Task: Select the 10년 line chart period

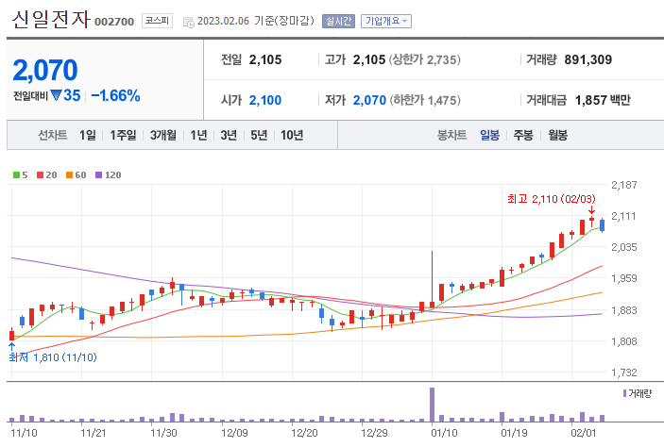Action: click(292, 135)
